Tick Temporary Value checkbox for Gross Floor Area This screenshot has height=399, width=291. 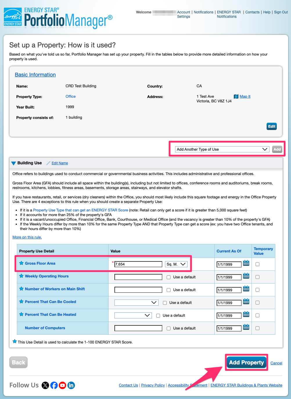(257, 264)
